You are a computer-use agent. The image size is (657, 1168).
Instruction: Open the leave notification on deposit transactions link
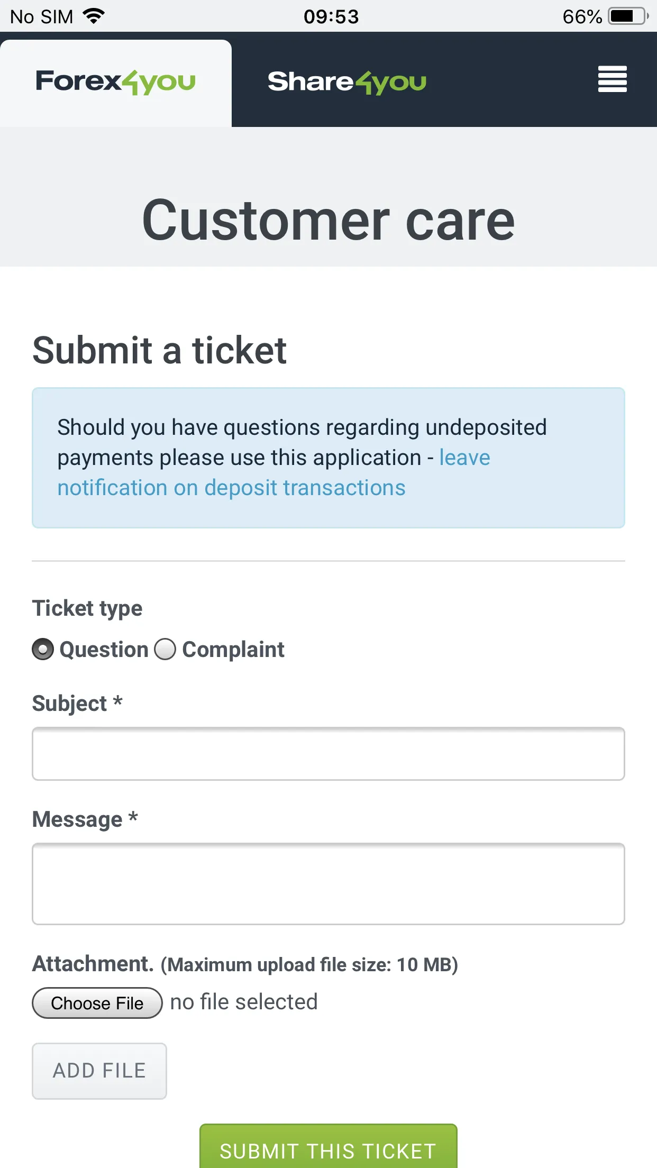pyautogui.click(x=274, y=473)
